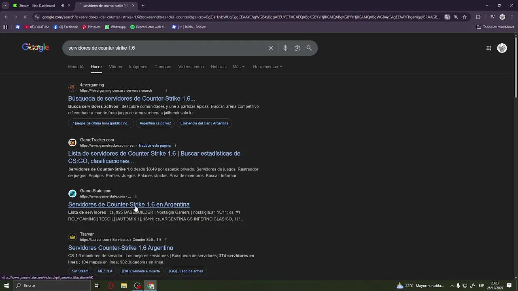Open search by image camera icon
The image size is (518, 291).
(297, 48)
